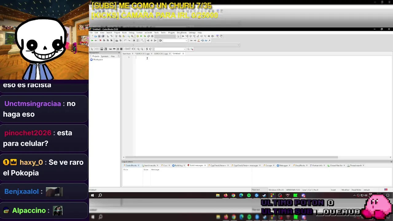
Task: Click the Zoom out icon in Code::Blocks toolbar
Action: 142,49
